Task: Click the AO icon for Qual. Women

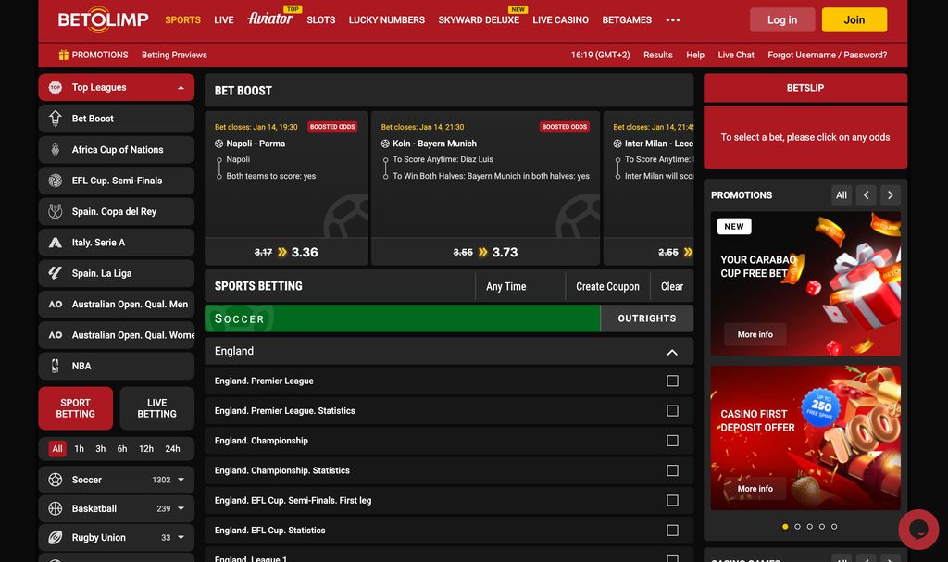Action: point(55,335)
